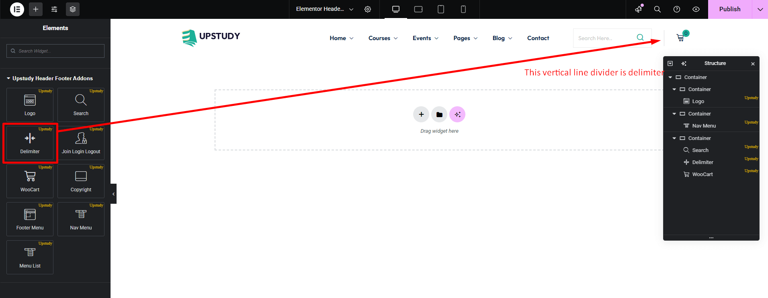Switch to desktop preview mode
This screenshot has width=768, height=298.
click(x=396, y=9)
